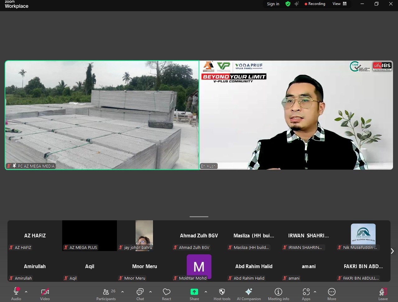
Task: Minimize the Zoom window
Action: 362,4
